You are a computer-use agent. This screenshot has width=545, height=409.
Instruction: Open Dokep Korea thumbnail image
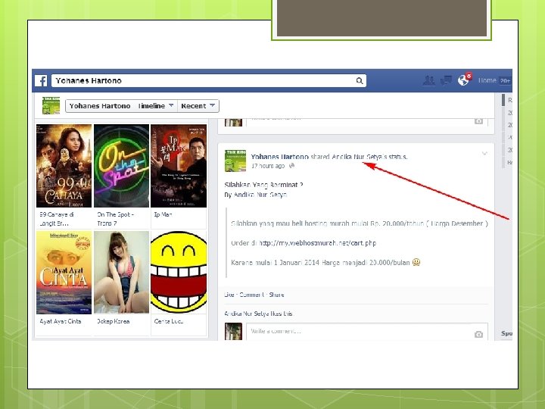click(x=121, y=273)
